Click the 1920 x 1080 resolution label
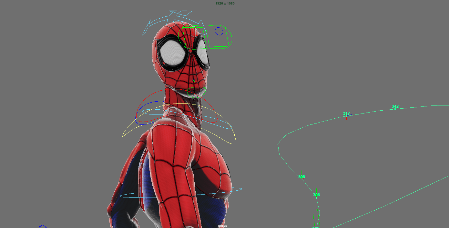This screenshot has width=449, height=228. tap(225, 4)
